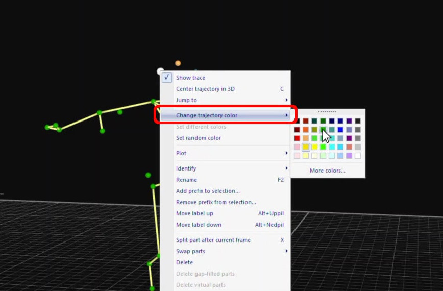This screenshot has width=443, height=291.
Task: Toggle the Show trace checkmark
Action: [166, 78]
